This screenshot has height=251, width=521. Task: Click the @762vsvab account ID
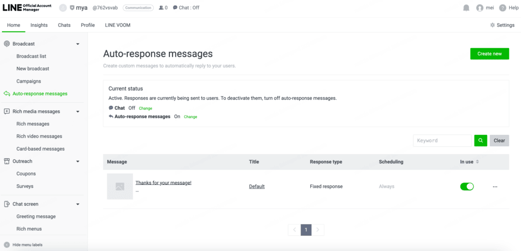click(105, 8)
